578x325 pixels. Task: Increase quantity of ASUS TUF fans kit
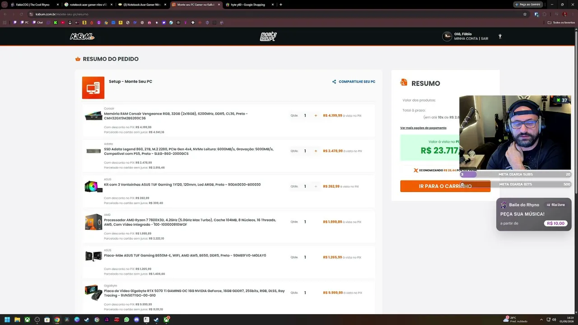(316, 186)
